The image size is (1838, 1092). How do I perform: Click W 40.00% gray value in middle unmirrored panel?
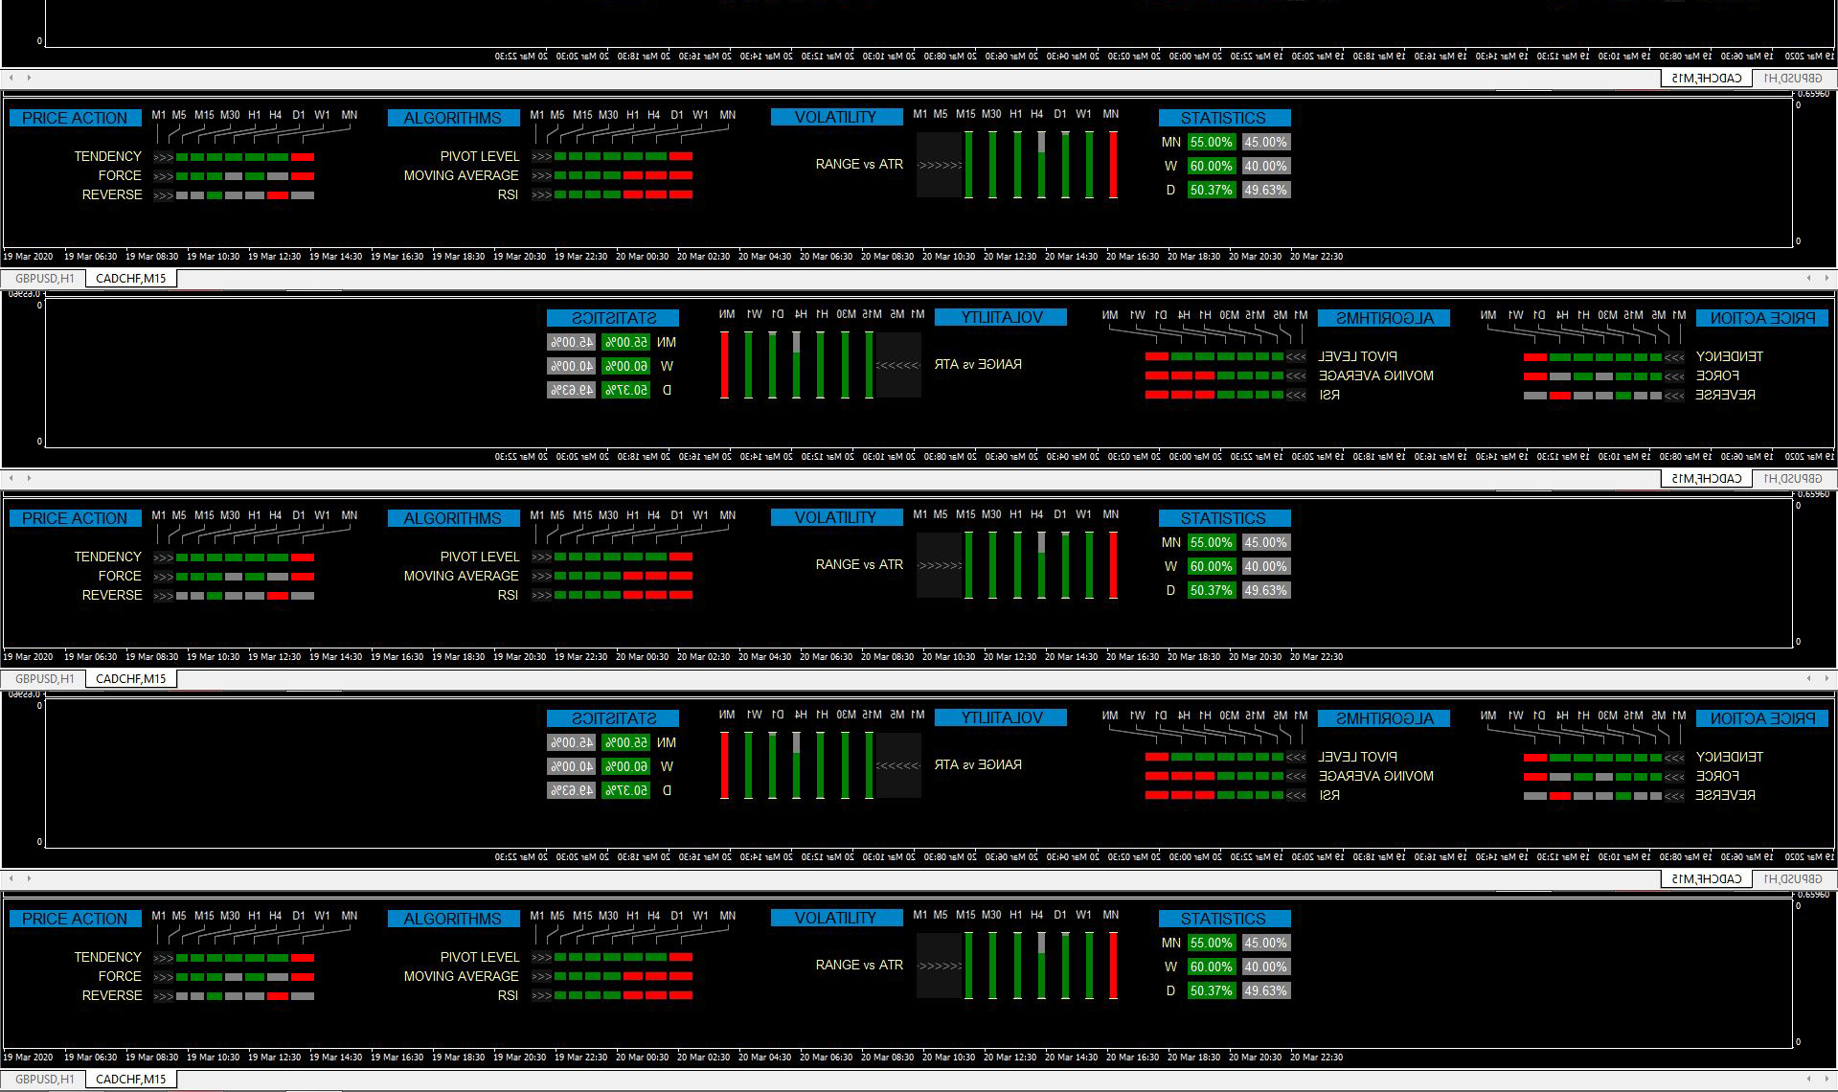pos(1265,566)
